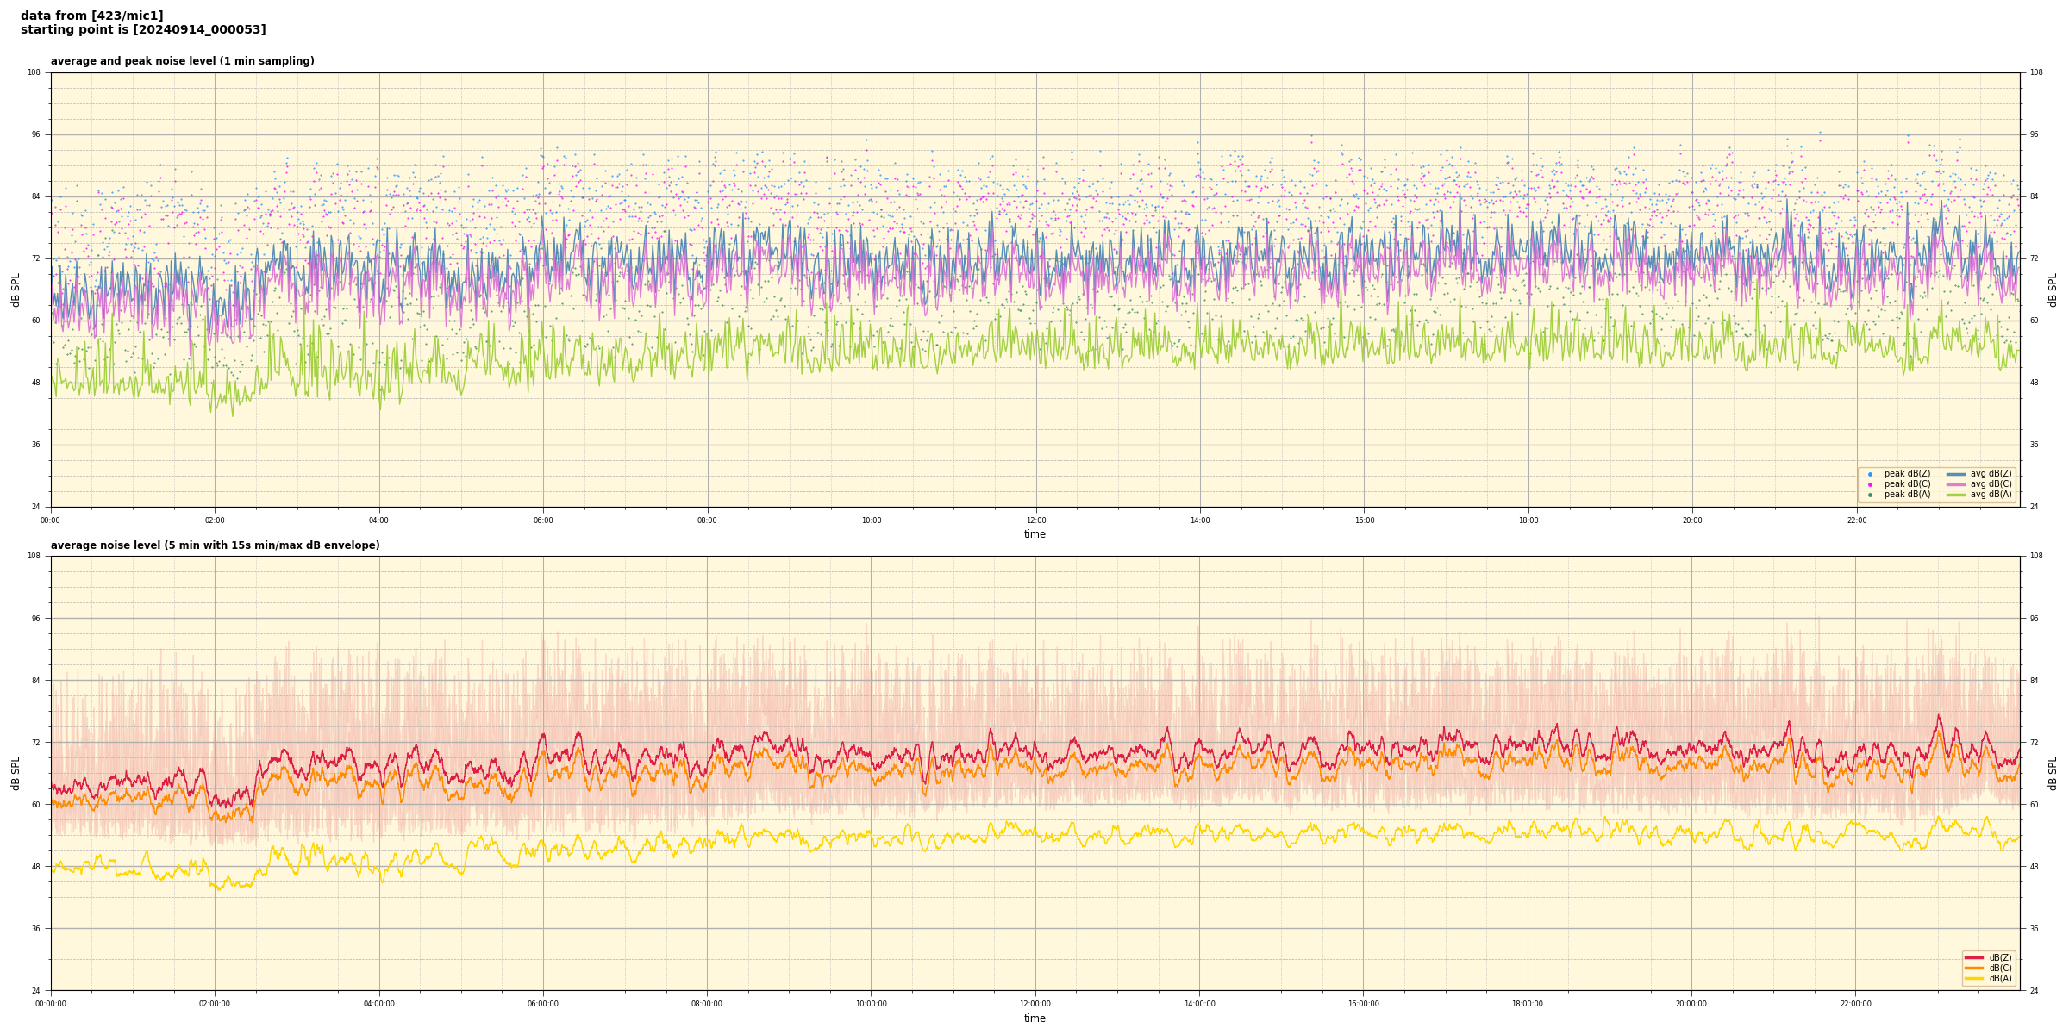This screenshot has height=1034, width=2069.
Task: Click the avg dB(C) legend entry
Action: pos(1991,484)
